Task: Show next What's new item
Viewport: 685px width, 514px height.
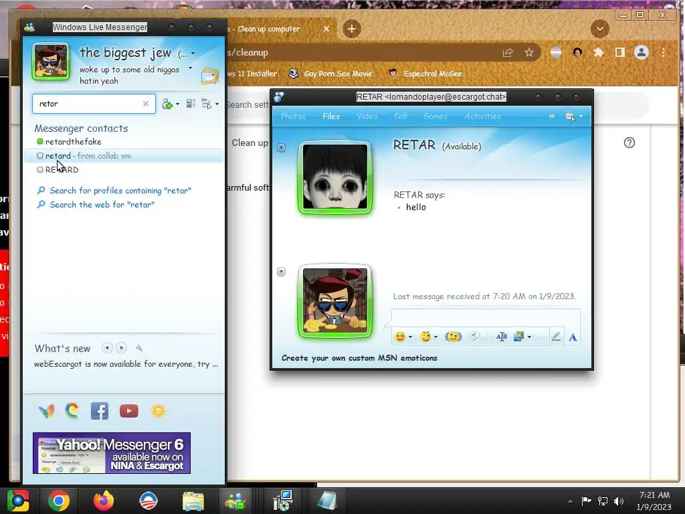Action: point(122,348)
